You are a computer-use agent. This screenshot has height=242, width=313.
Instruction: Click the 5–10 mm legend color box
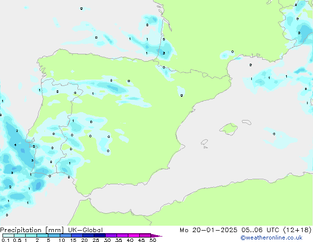(x=54, y=236)
